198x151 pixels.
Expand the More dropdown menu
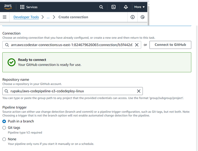pos(139,7)
